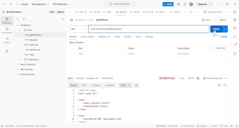The height and width of the screenshot is (128, 239).
Task: Open the Save options dropdown arrow
Action: pos(214,20)
